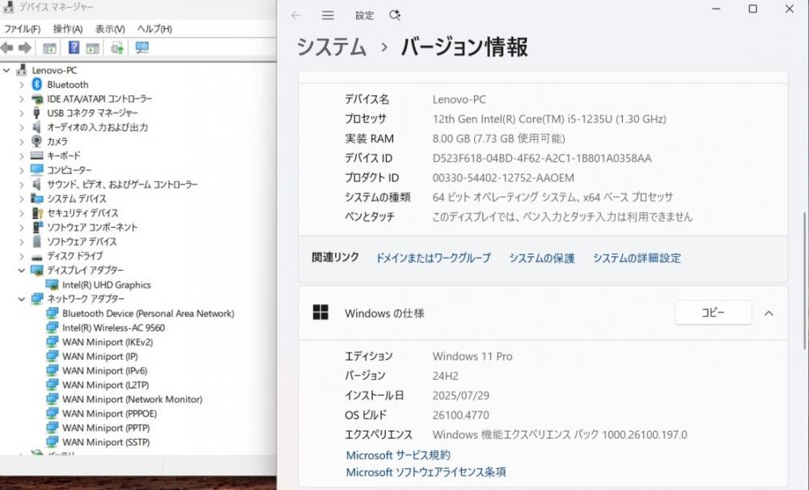Image resolution: width=809 pixels, height=490 pixels.
Task: Click the Intel(R) UHD Graphics adapter icon
Action: 52,285
